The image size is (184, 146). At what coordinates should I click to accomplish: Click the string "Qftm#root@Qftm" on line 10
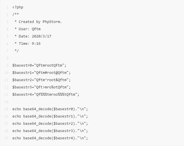pos(51,73)
